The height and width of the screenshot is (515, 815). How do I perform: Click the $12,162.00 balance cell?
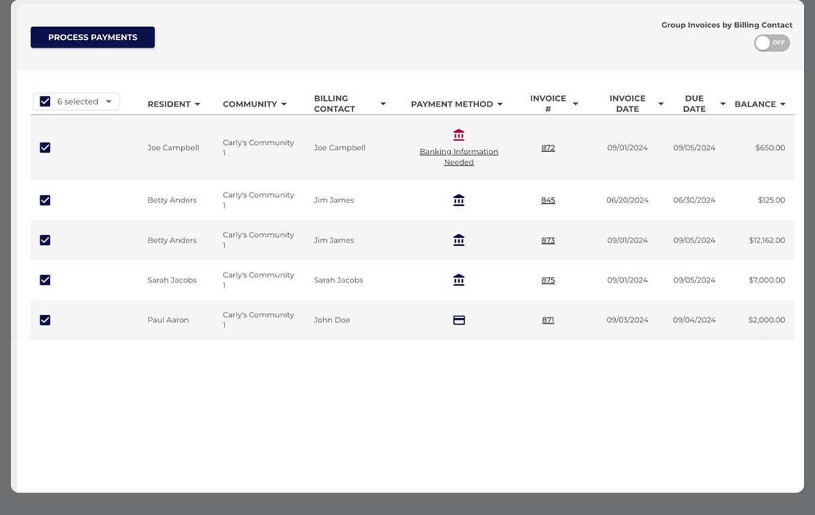pyautogui.click(x=767, y=240)
